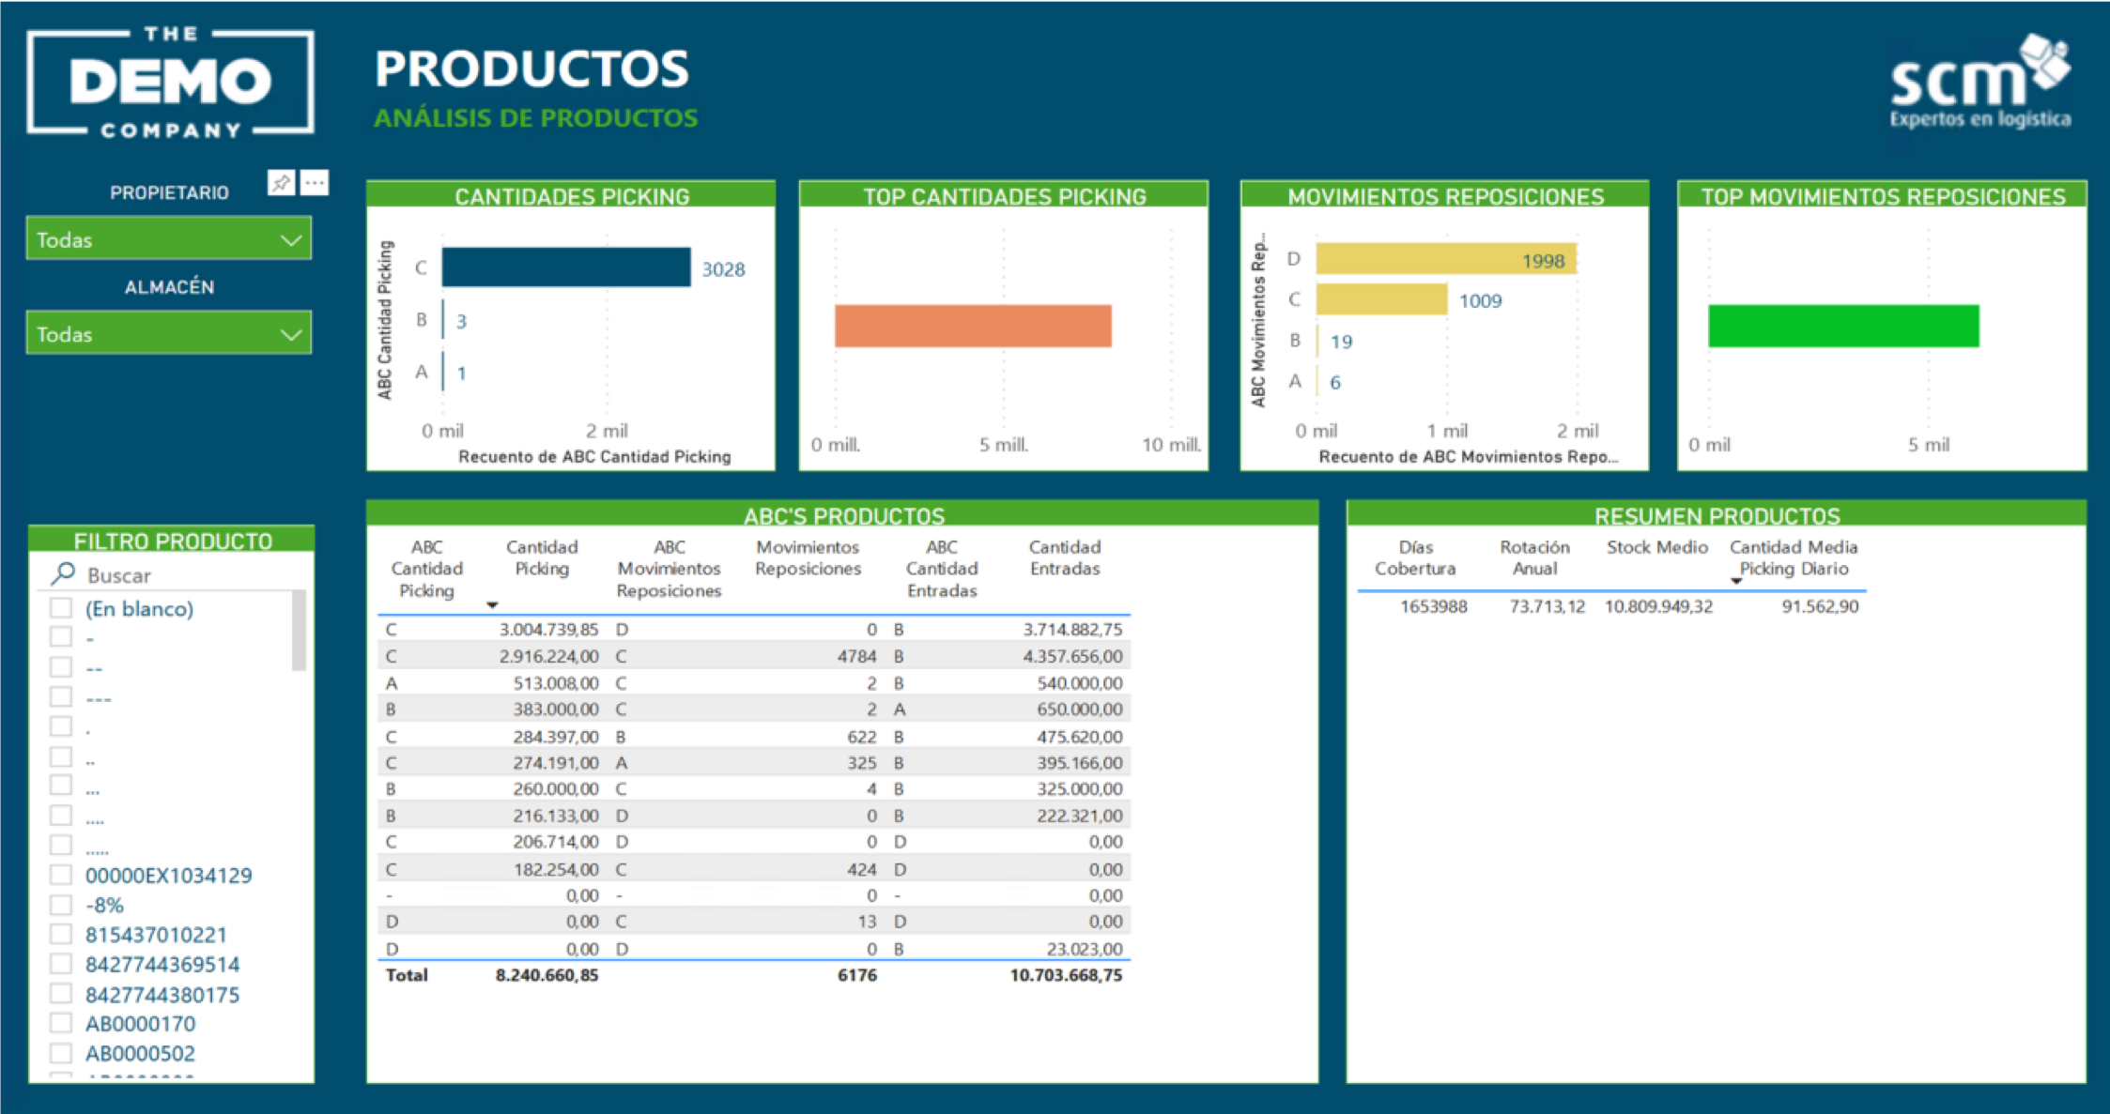This screenshot has width=2110, height=1114.
Task: Select the green bar in Top Movimientos Reposiciones
Action: coord(1843,326)
